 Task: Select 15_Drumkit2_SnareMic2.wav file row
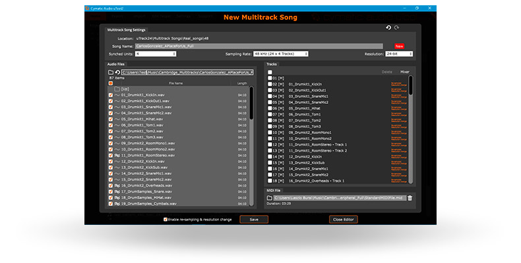pos(178,179)
